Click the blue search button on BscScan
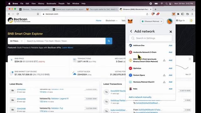 (109, 41)
